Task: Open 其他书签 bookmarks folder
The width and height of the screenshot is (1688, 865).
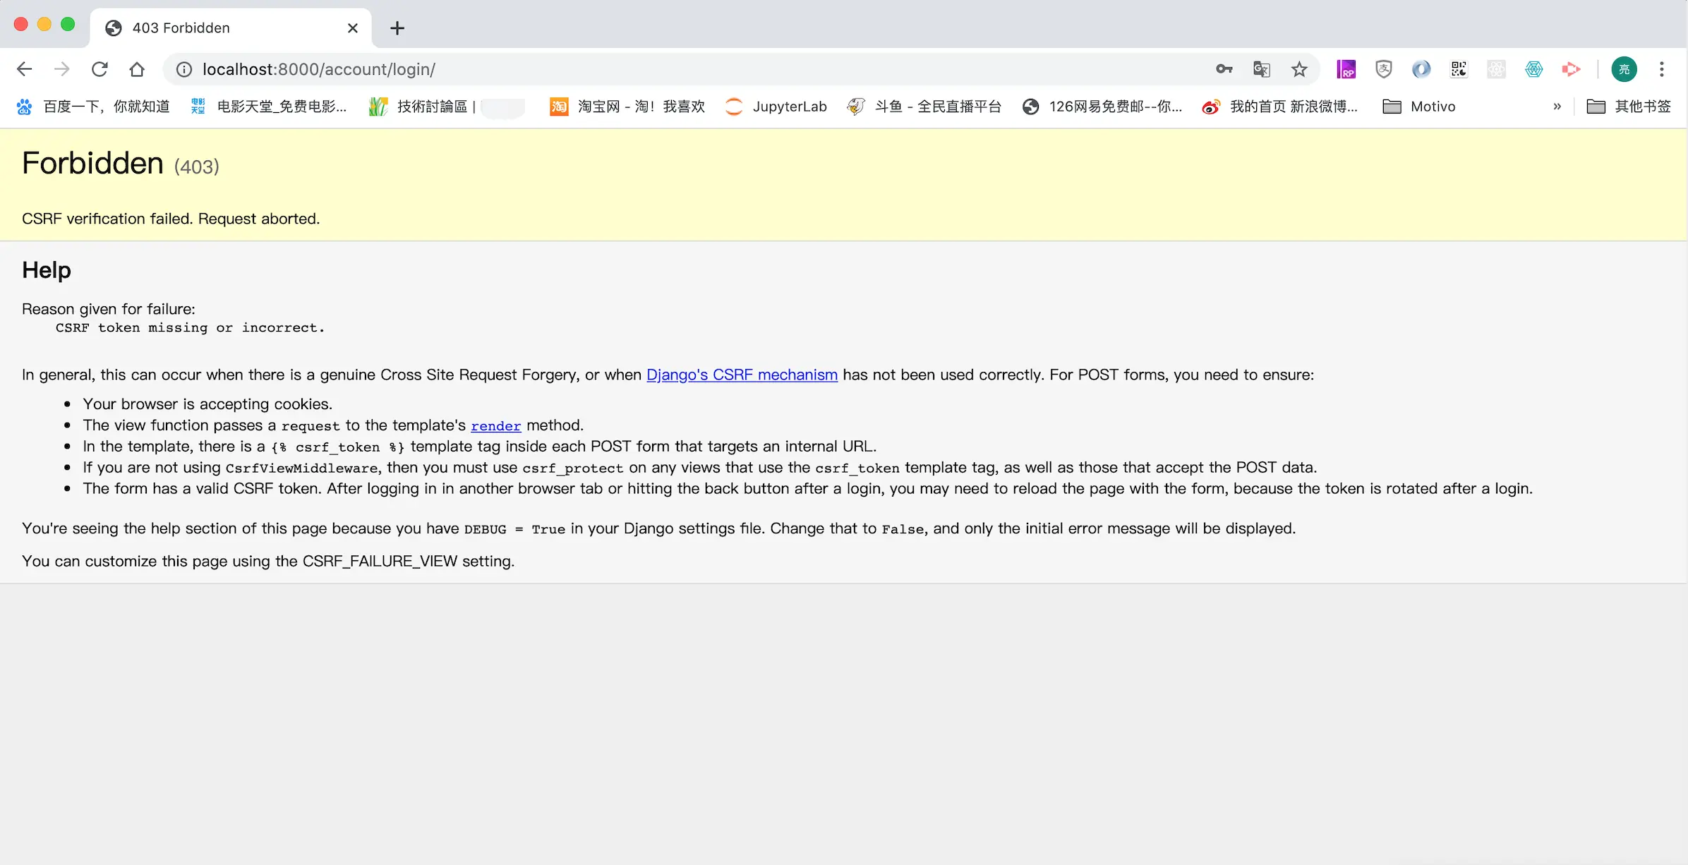Action: (x=1629, y=107)
